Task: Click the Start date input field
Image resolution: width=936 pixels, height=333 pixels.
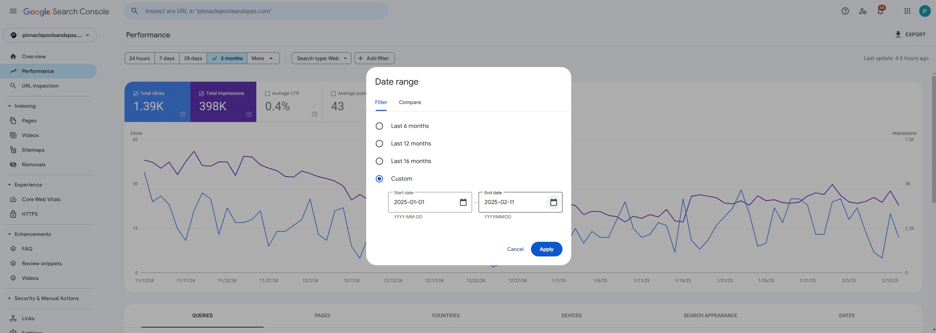Action: [x=423, y=202]
